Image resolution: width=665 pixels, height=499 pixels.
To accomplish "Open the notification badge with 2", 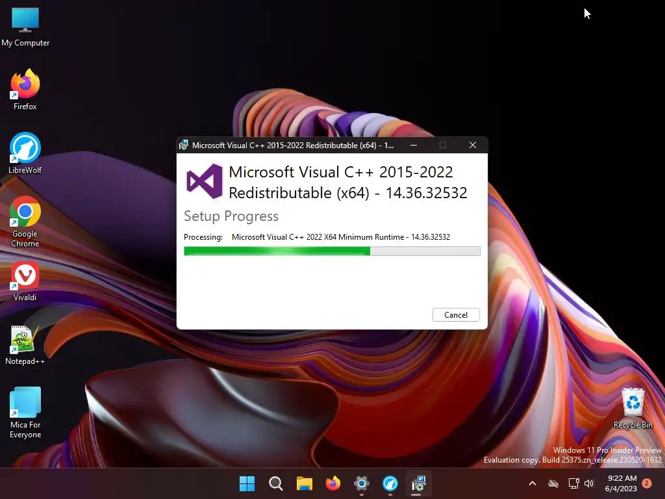I will click(x=647, y=483).
